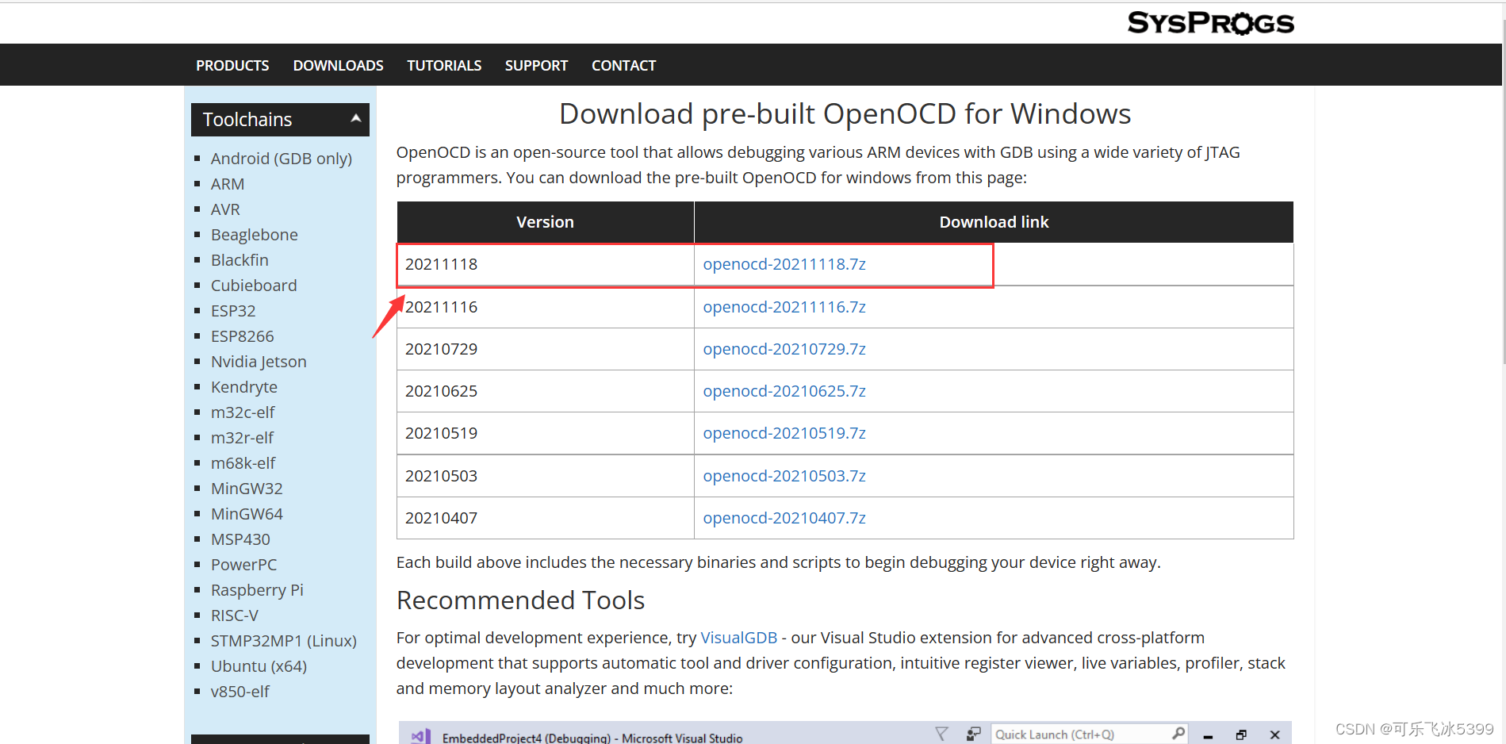1506x744 pixels.
Task: Select version cell 20210729
Action: pos(546,349)
